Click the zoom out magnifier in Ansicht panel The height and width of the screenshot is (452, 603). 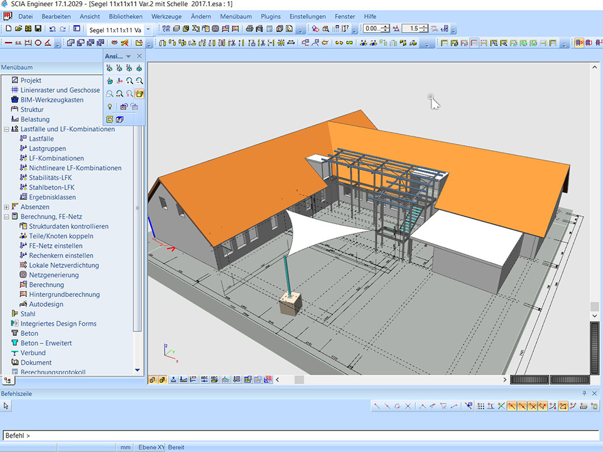[139, 81]
